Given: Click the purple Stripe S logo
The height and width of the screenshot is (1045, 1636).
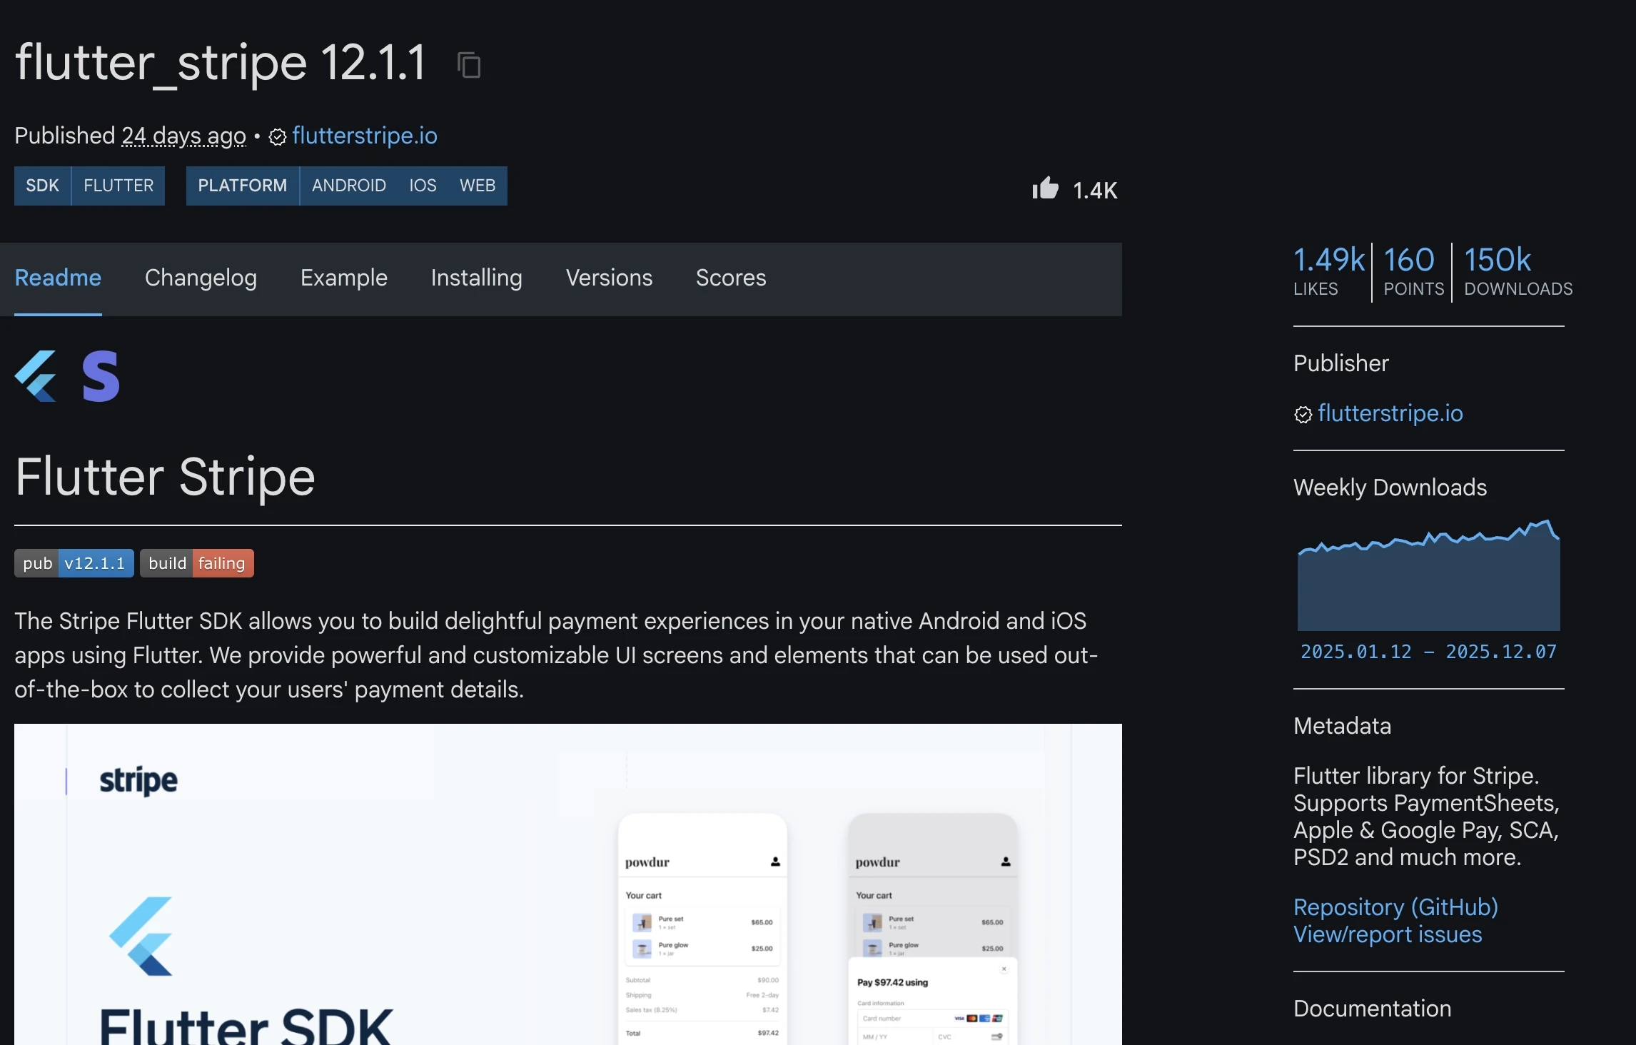Looking at the screenshot, I should (101, 376).
